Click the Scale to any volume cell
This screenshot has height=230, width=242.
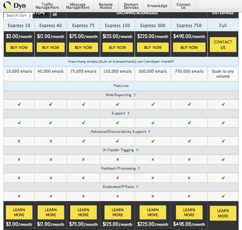(223, 74)
